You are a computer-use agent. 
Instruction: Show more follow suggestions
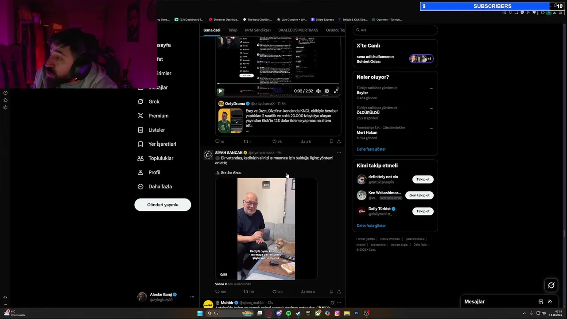click(x=371, y=226)
